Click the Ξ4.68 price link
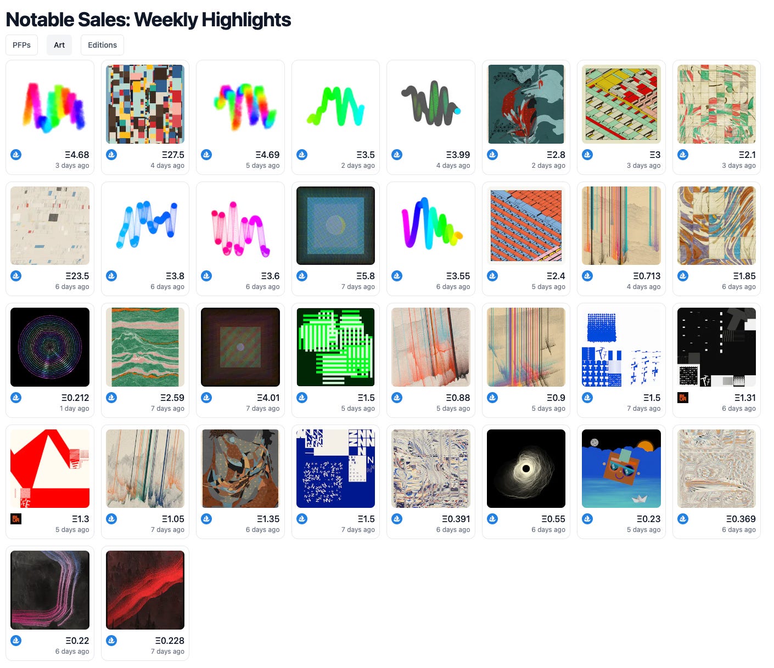This screenshot has width=774, height=668. [76, 155]
